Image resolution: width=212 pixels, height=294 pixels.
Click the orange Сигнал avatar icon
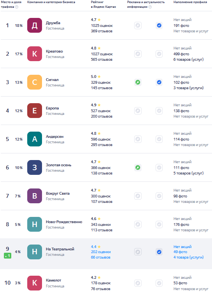coord(35,82)
